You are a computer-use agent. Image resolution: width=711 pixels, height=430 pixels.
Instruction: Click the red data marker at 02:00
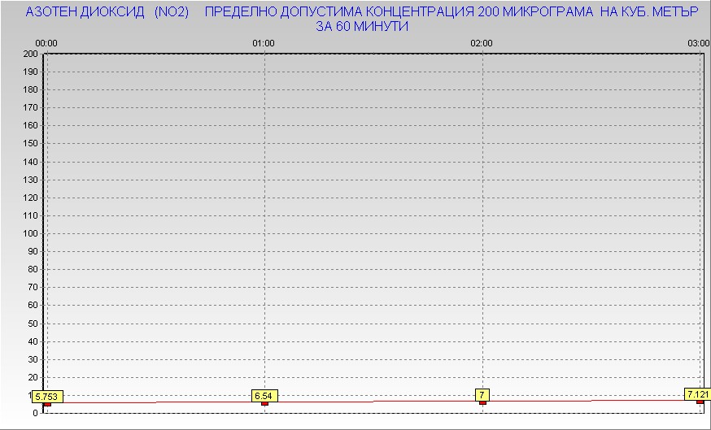coord(482,402)
